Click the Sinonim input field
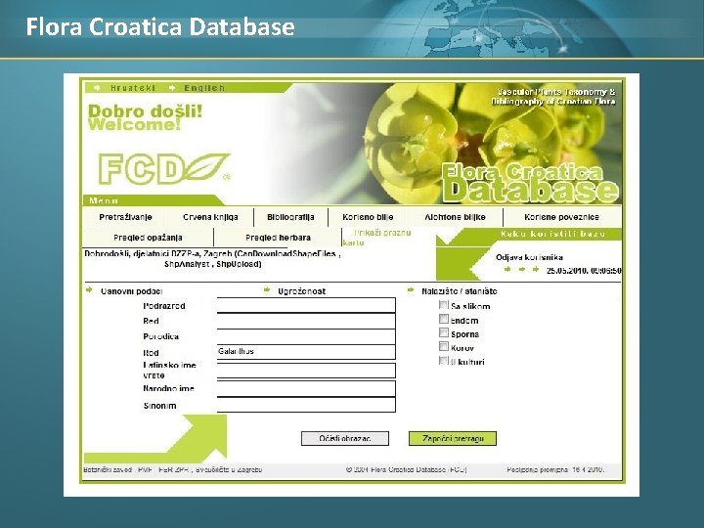Image resolution: width=704 pixels, height=528 pixels. (306, 405)
